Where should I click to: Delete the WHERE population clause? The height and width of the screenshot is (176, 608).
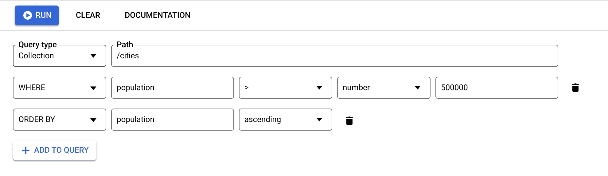pos(575,88)
